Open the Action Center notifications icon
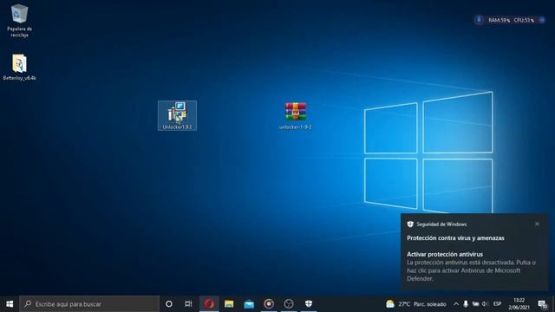The height and width of the screenshot is (312, 555). (542, 304)
